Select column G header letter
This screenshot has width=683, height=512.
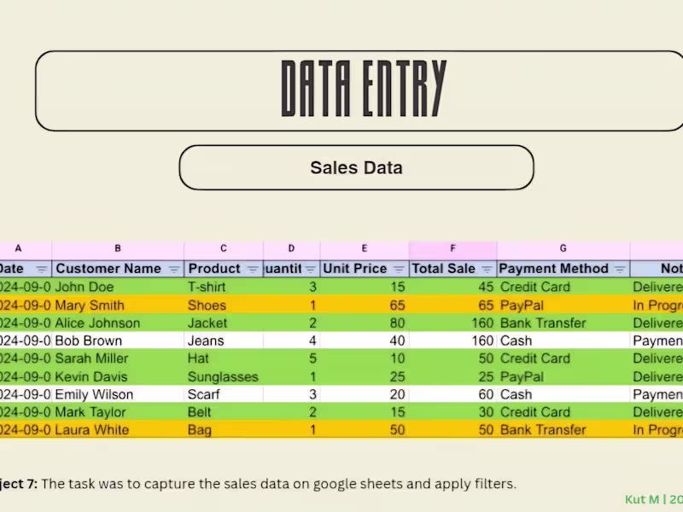click(x=563, y=248)
